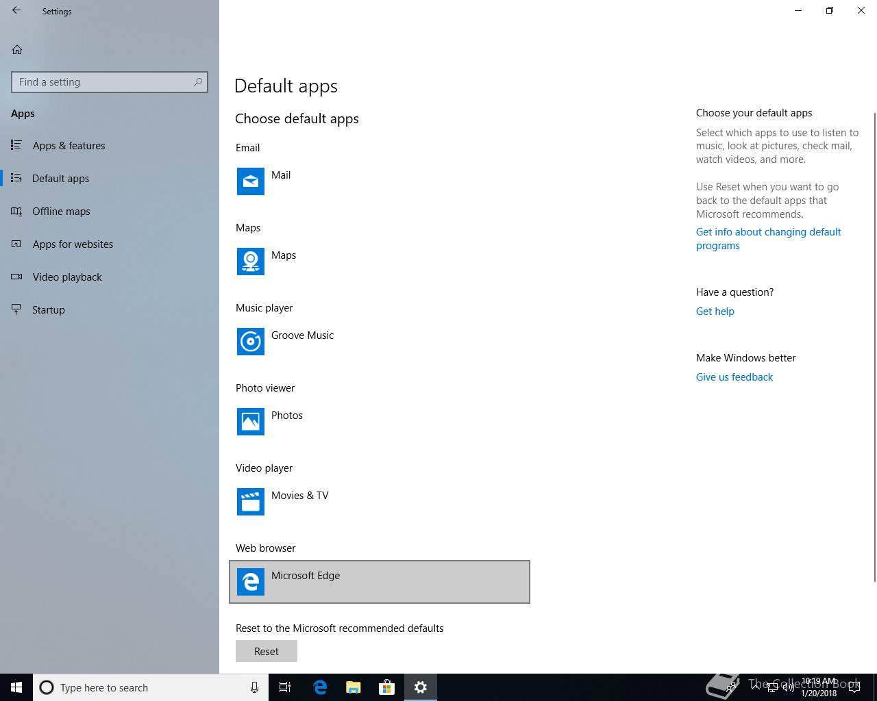Click the Maps app icon

click(251, 262)
